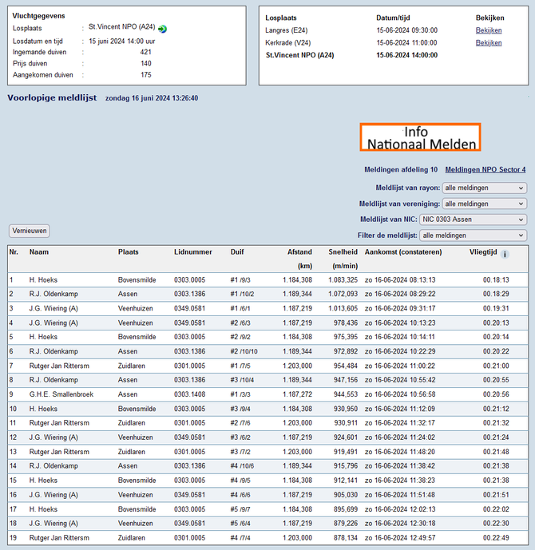Click the Plaats column header
The image size is (535, 550).
point(128,251)
